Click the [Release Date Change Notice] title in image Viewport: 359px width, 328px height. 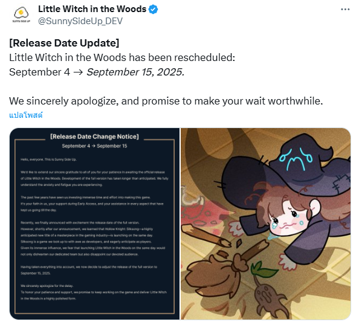tap(94, 137)
